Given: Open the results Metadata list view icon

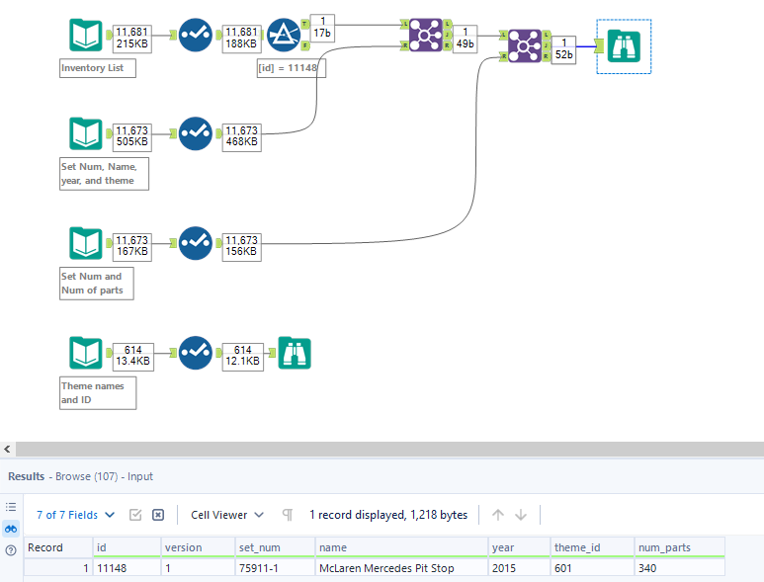Looking at the screenshot, I should 11,507.
